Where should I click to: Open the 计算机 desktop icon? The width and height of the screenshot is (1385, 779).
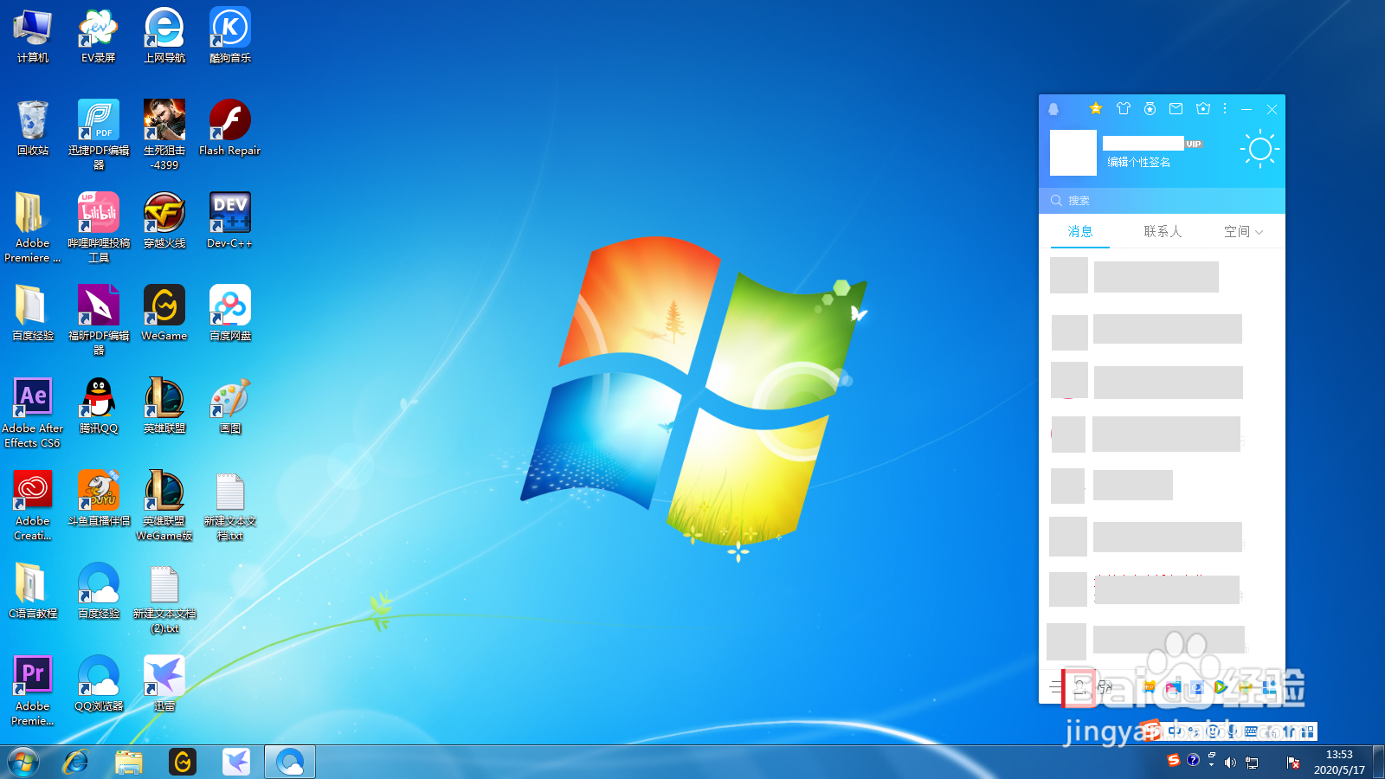[33, 36]
